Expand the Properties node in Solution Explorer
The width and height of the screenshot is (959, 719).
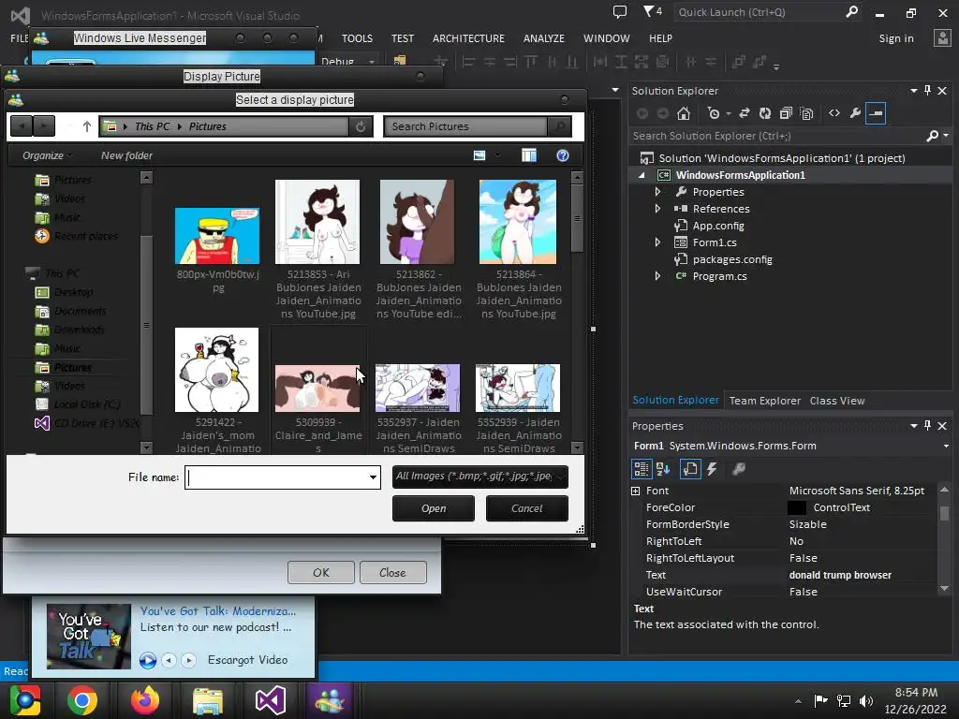(x=657, y=191)
